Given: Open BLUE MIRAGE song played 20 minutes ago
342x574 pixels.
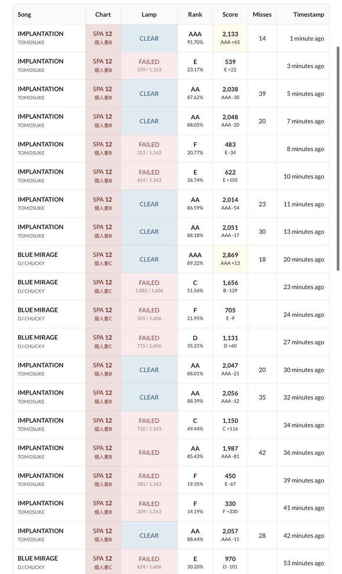Looking at the screenshot, I should [38, 255].
